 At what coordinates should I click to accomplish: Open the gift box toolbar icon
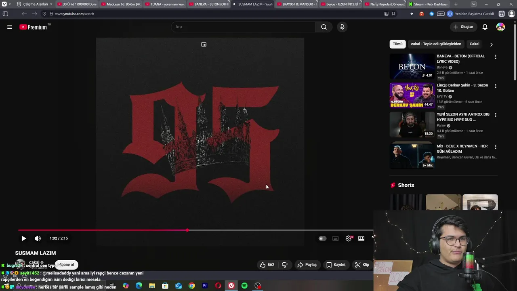tap(502, 14)
